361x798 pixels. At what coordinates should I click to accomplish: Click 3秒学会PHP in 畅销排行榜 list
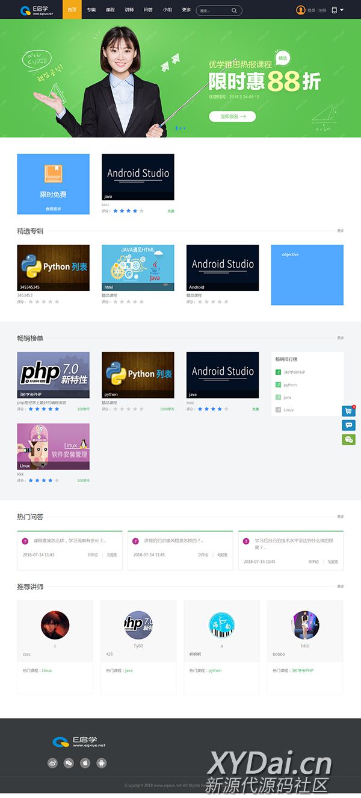point(294,372)
